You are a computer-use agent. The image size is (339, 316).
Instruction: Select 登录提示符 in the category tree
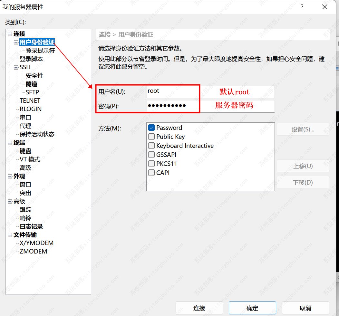click(40, 51)
